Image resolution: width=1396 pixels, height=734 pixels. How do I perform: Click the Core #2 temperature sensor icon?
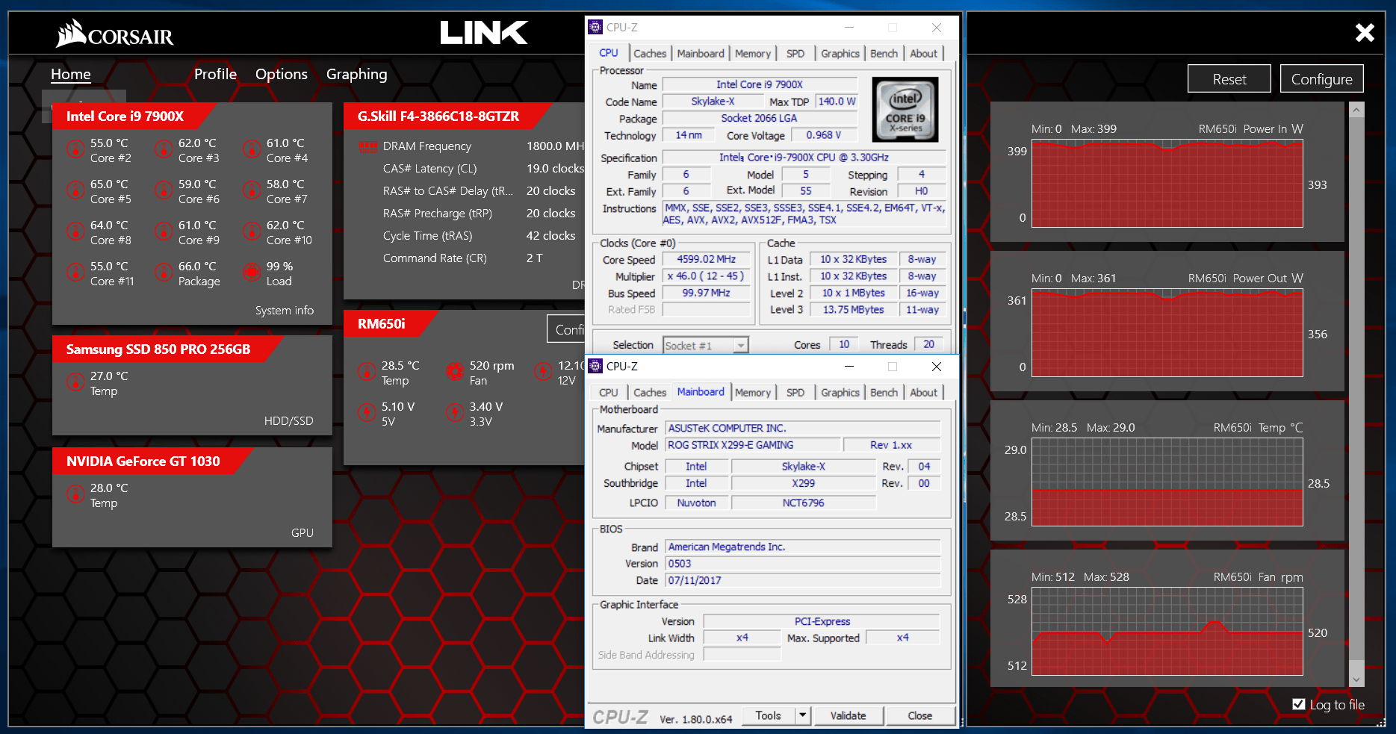[75, 149]
